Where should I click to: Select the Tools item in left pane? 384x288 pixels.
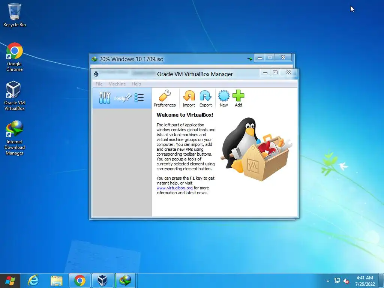pos(122,98)
